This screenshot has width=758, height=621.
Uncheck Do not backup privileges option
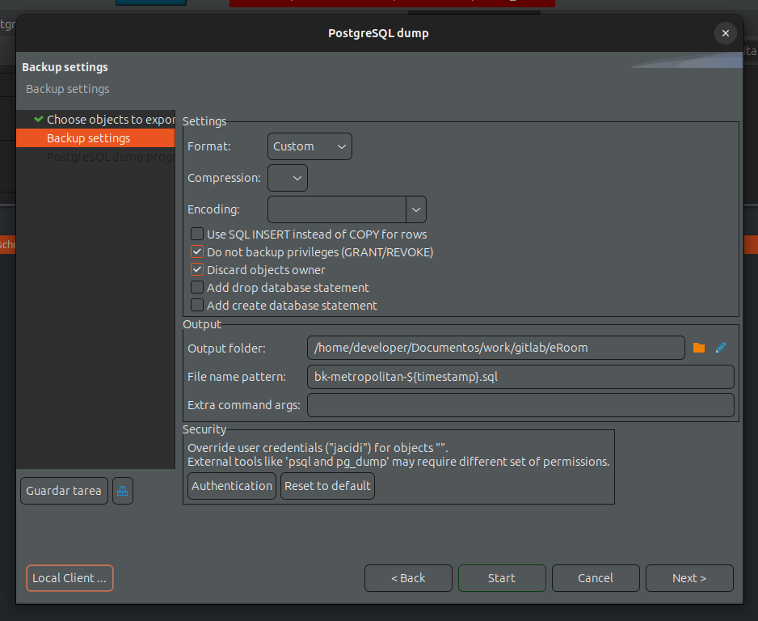coord(197,252)
